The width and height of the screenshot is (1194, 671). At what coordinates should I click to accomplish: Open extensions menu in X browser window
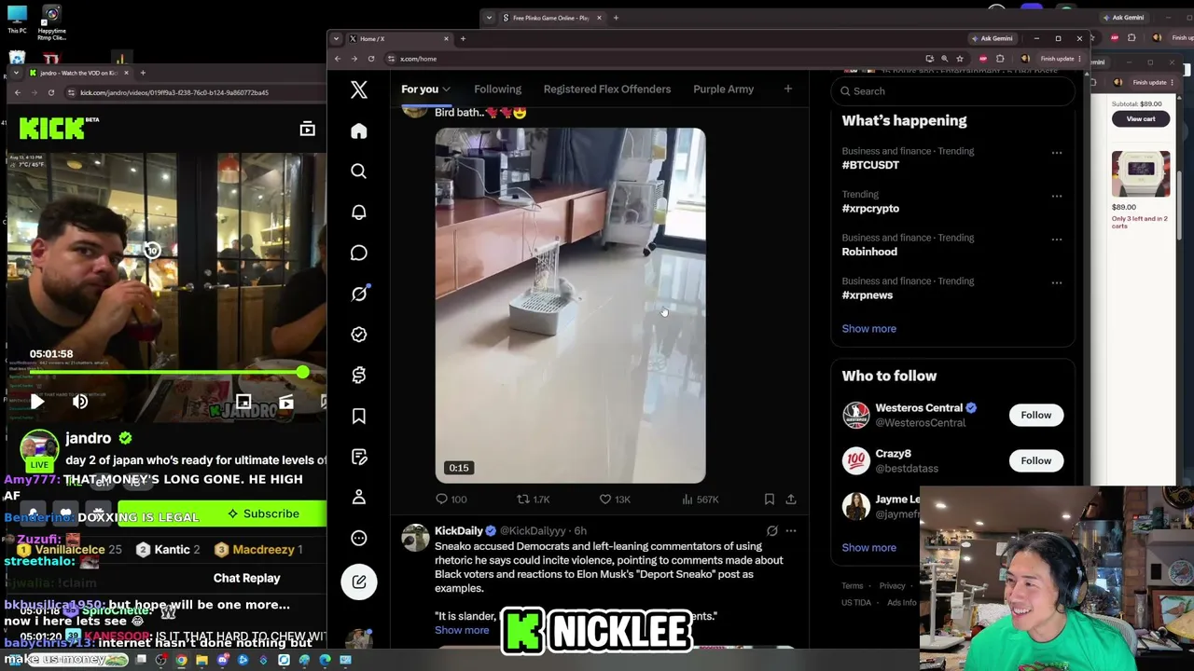[1000, 59]
